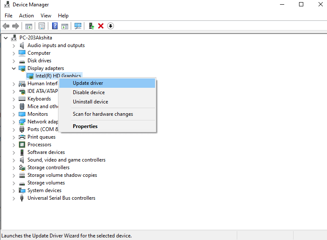Open the Action menu
The width and height of the screenshot is (327, 240).
click(27, 16)
